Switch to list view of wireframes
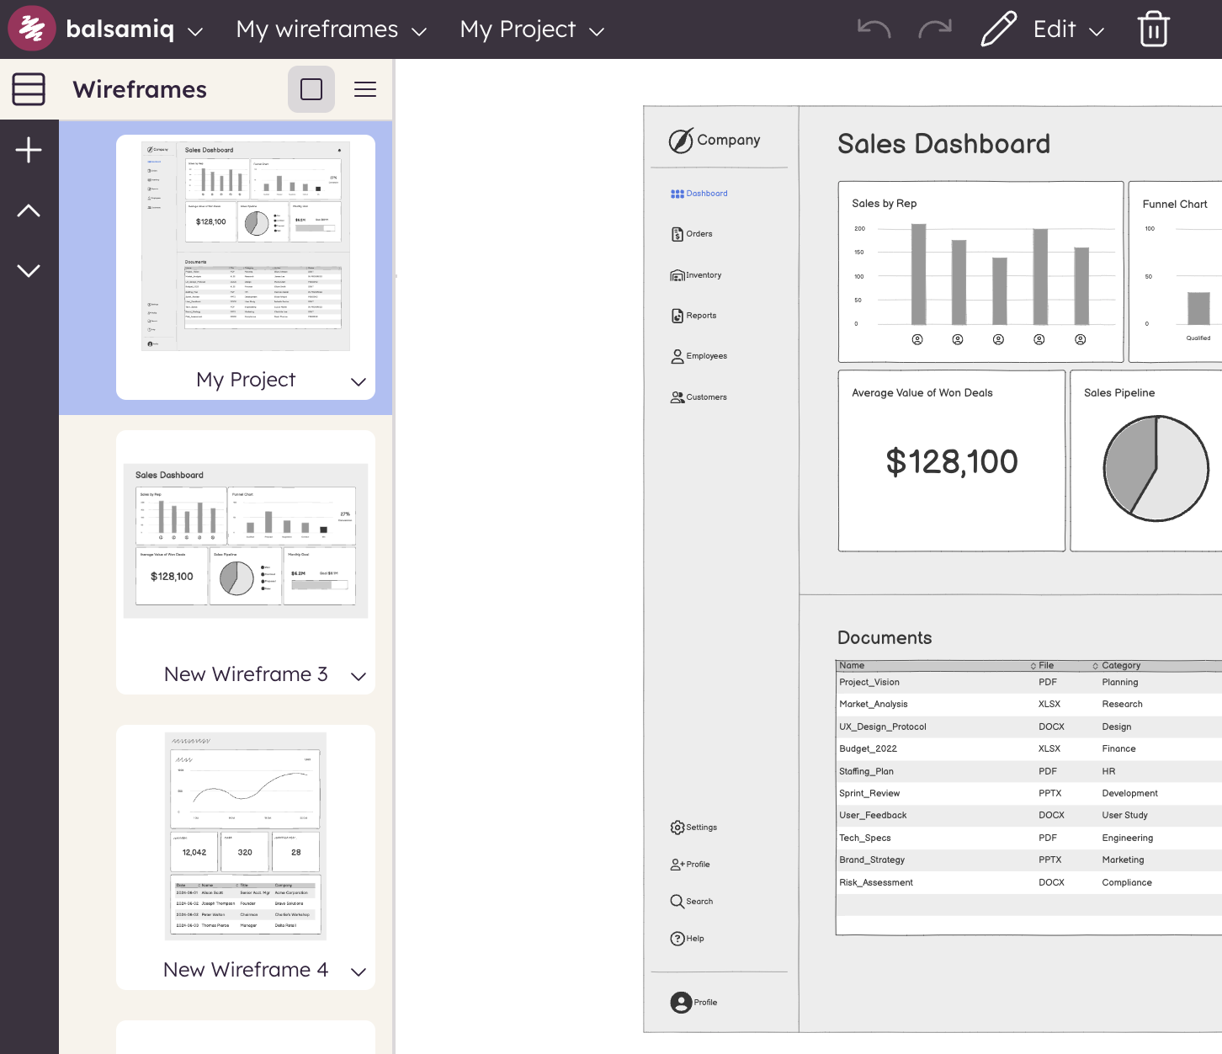 point(365,89)
